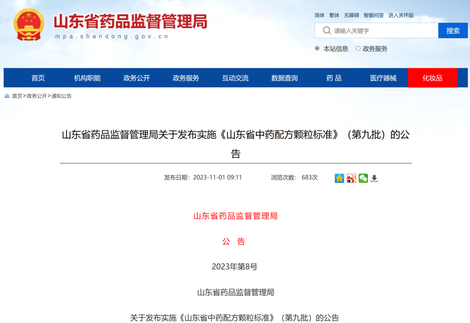The image size is (470, 323).
Task: Click the blue 搜索 button
Action: [x=453, y=30]
